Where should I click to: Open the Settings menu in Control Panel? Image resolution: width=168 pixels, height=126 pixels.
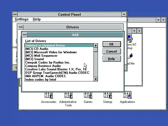(x=22, y=19)
